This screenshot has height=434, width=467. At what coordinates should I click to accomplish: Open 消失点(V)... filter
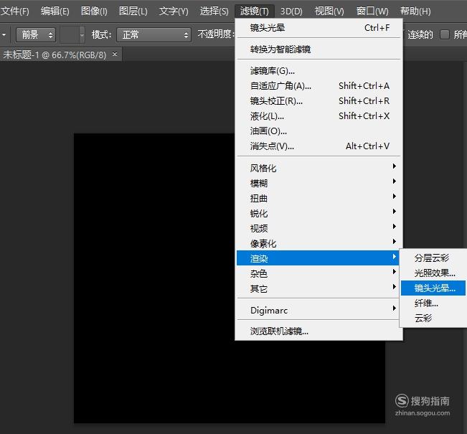(319, 146)
